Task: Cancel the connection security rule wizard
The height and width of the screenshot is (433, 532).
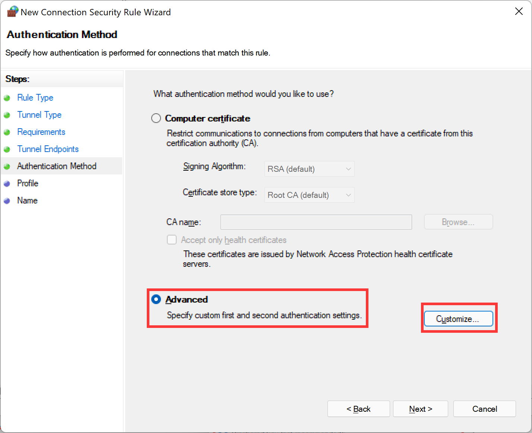Action: tap(484, 409)
